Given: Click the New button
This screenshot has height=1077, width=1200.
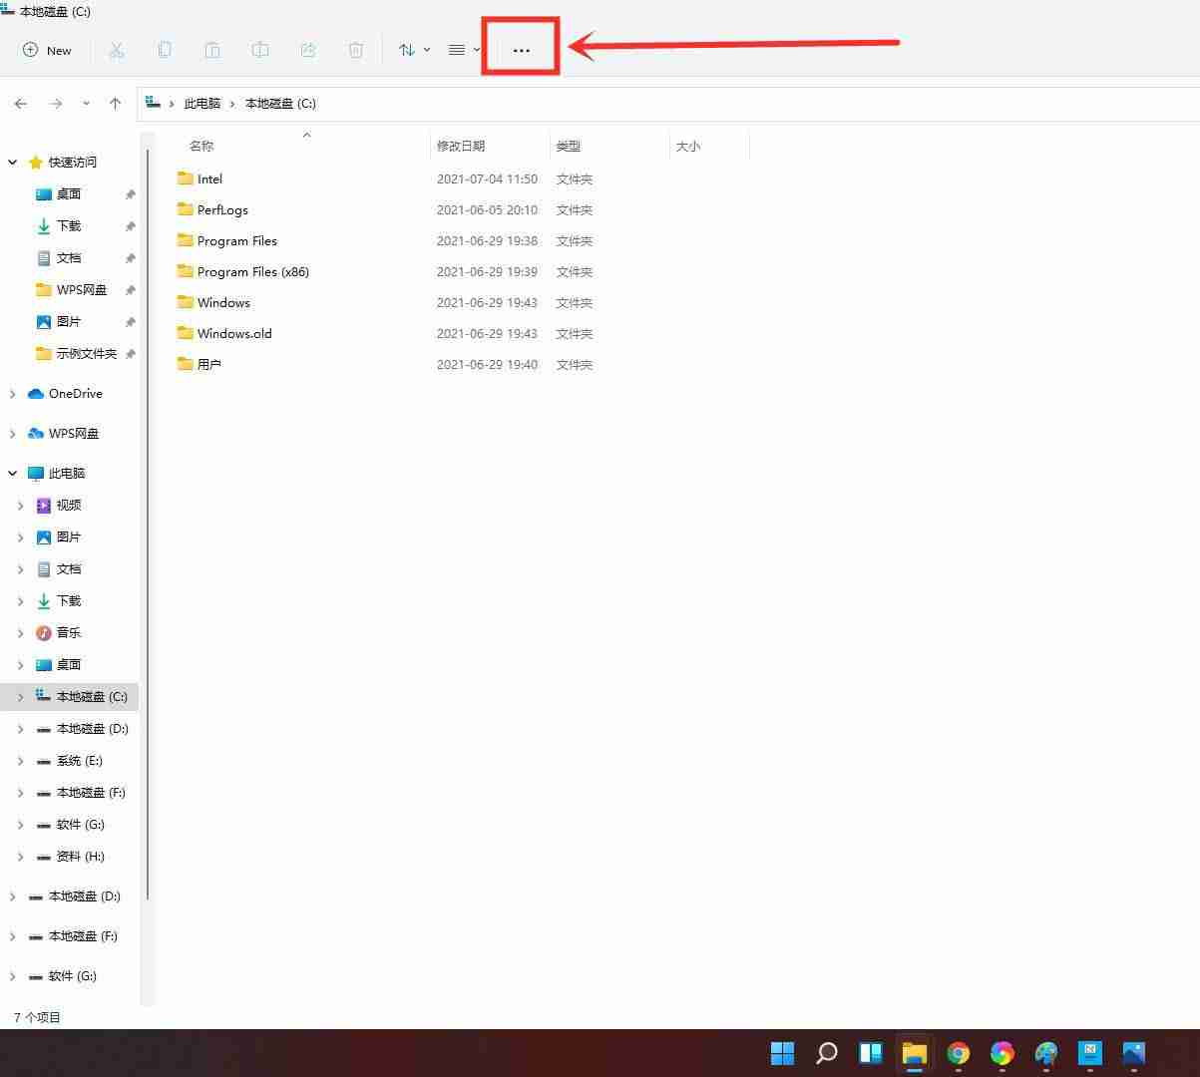Looking at the screenshot, I should [x=47, y=50].
